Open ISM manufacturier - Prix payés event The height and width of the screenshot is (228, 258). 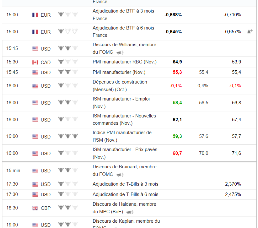point(125,149)
